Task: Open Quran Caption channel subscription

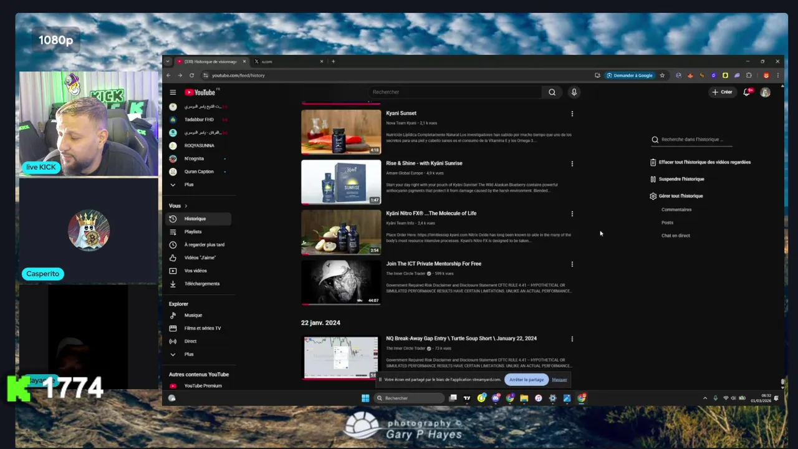Action: coord(198,171)
